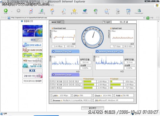160x116 pixels.
Task: Expand the General Ping Test section
Action: pos(65,52)
